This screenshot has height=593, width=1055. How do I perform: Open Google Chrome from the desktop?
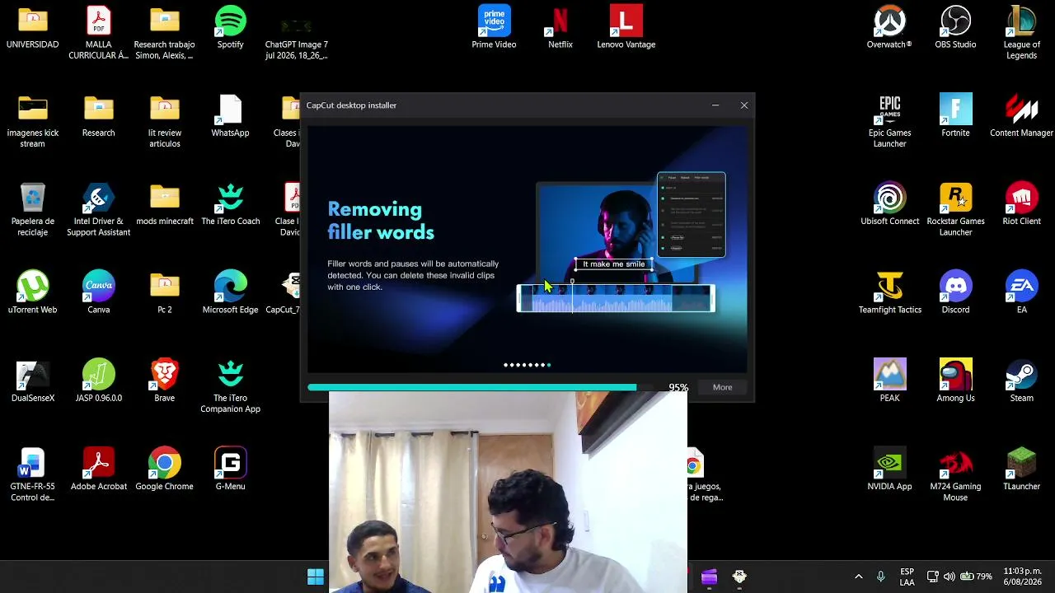165,469
